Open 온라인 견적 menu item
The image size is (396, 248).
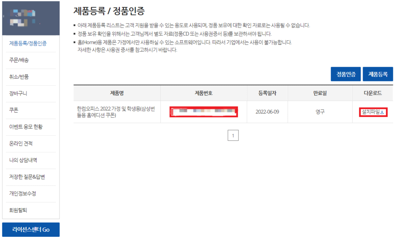coord(21,144)
